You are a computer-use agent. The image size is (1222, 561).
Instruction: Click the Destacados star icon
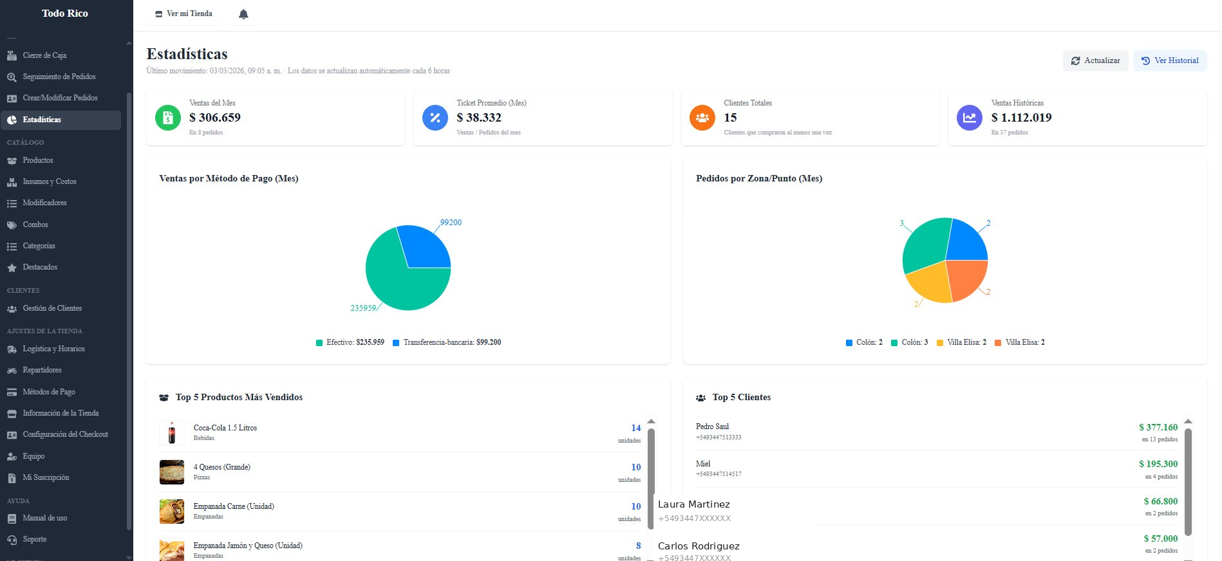12,268
